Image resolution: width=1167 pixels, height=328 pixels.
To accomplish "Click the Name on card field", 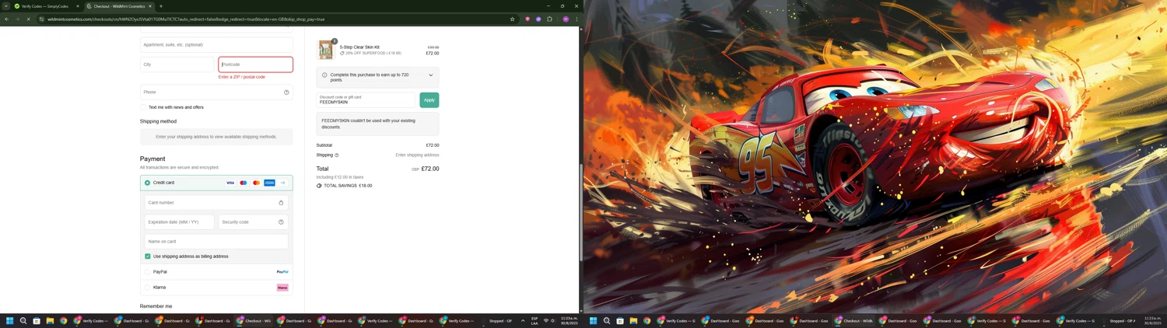I will (x=216, y=242).
